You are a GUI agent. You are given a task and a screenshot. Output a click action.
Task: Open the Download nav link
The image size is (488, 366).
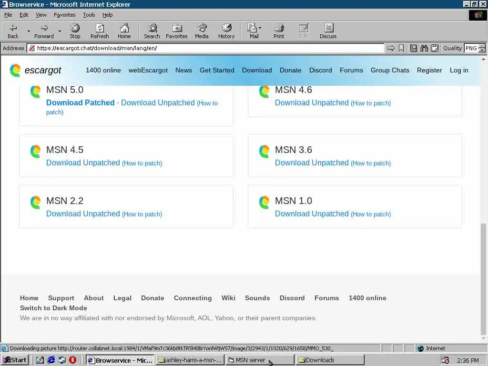point(257,71)
